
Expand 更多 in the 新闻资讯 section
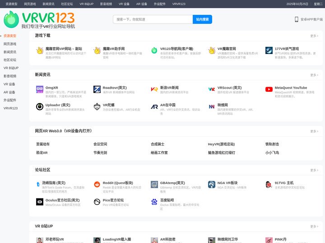pyautogui.click(x=314, y=75)
